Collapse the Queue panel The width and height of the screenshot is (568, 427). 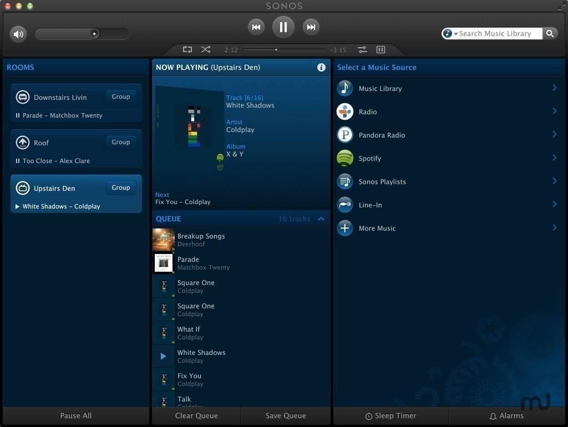click(321, 219)
